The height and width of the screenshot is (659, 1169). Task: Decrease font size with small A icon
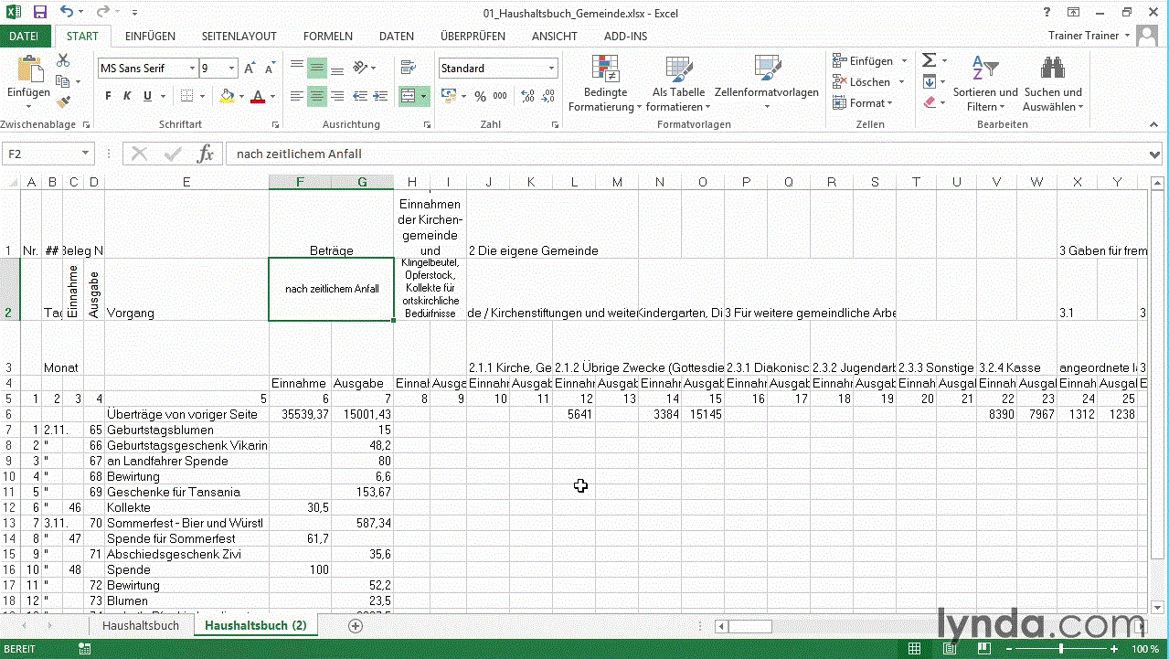pyautogui.click(x=268, y=69)
